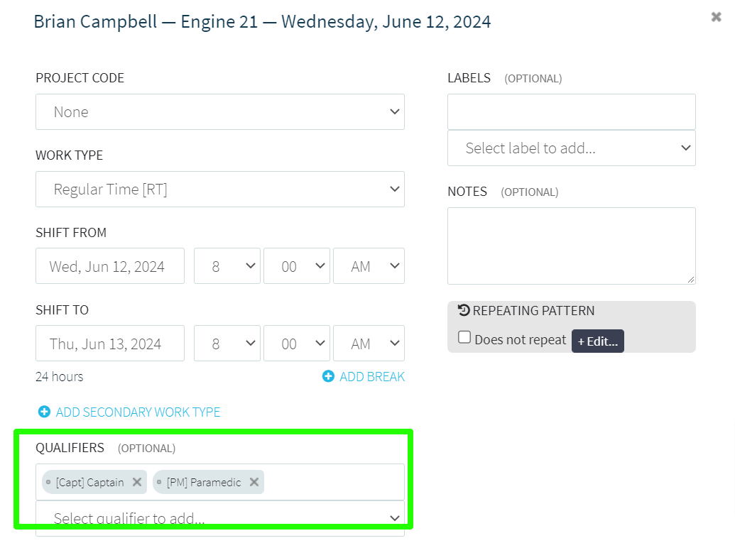Click the + Edit... repeating pattern button

(x=598, y=341)
